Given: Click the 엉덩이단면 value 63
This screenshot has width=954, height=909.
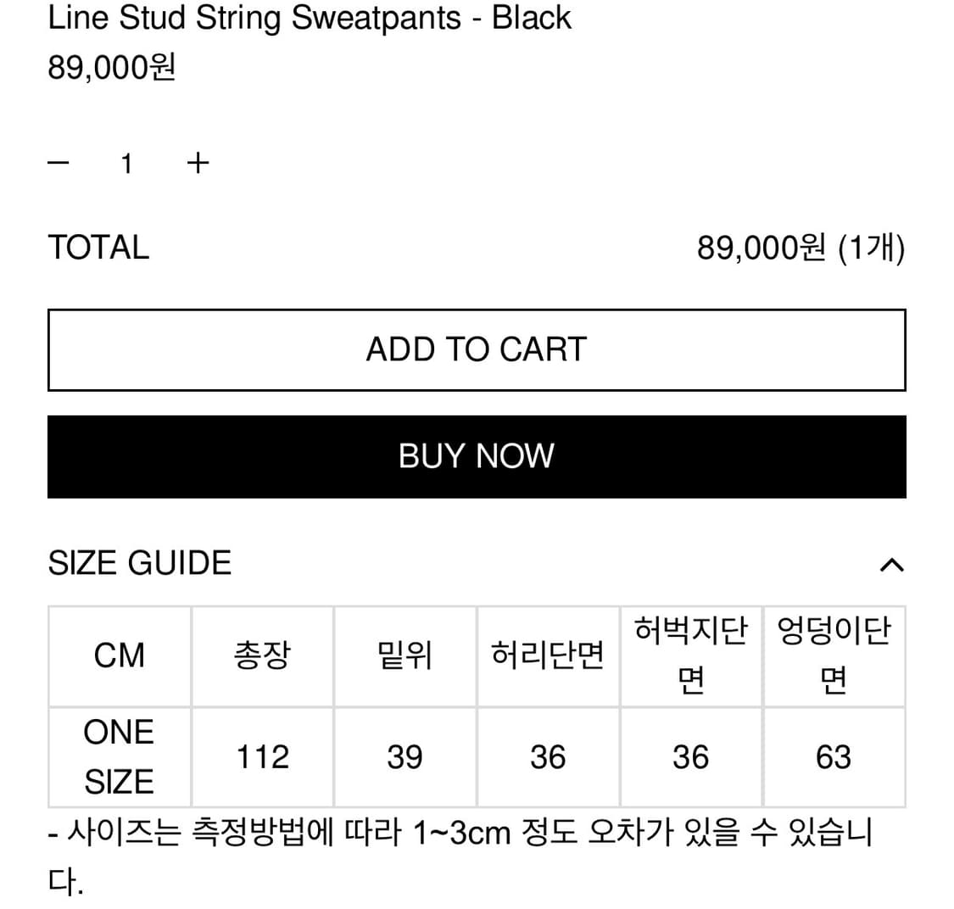Looking at the screenshot, I should 834,756.
